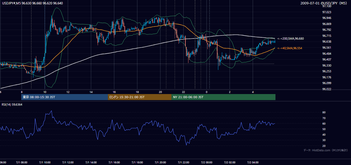Image resolution: width=351 pixels, height=165 pixels.
Task: Click the 7/1 18:00 date axis label
Action: pyautogui.click(x=137, y=162)
